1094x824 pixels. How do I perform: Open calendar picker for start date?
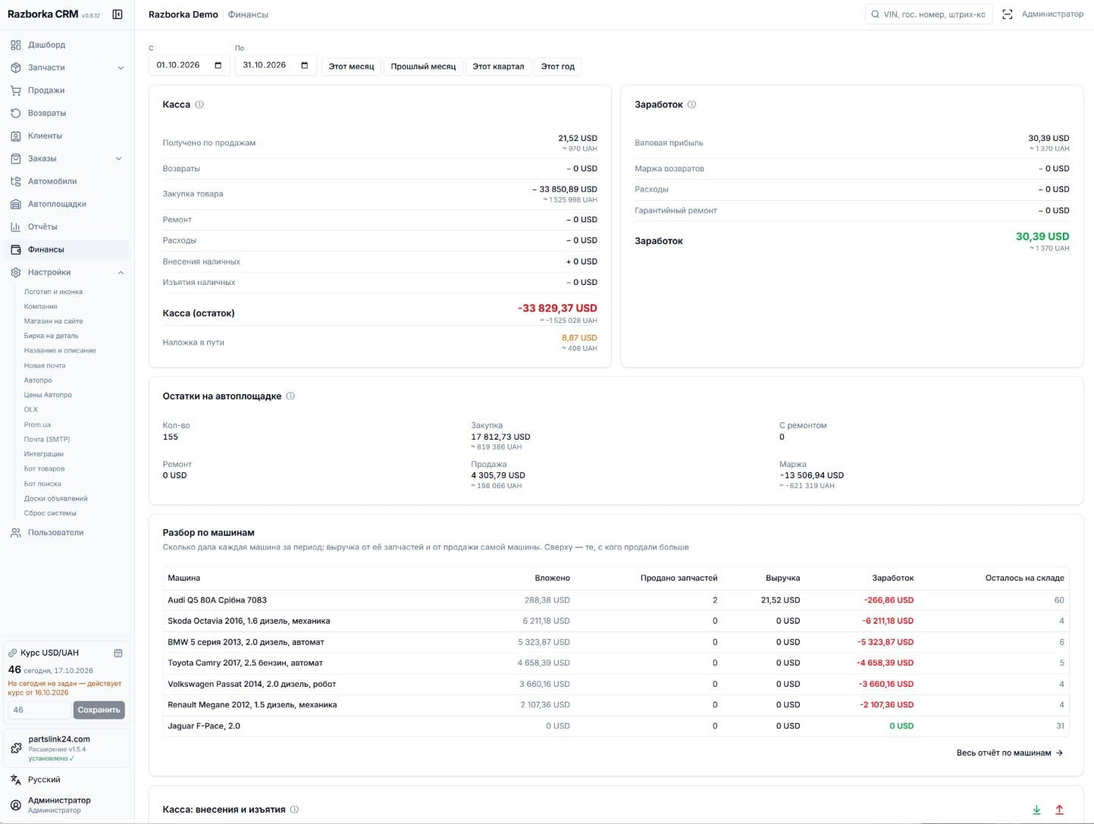pyautogui.click(x=218, y=65)
